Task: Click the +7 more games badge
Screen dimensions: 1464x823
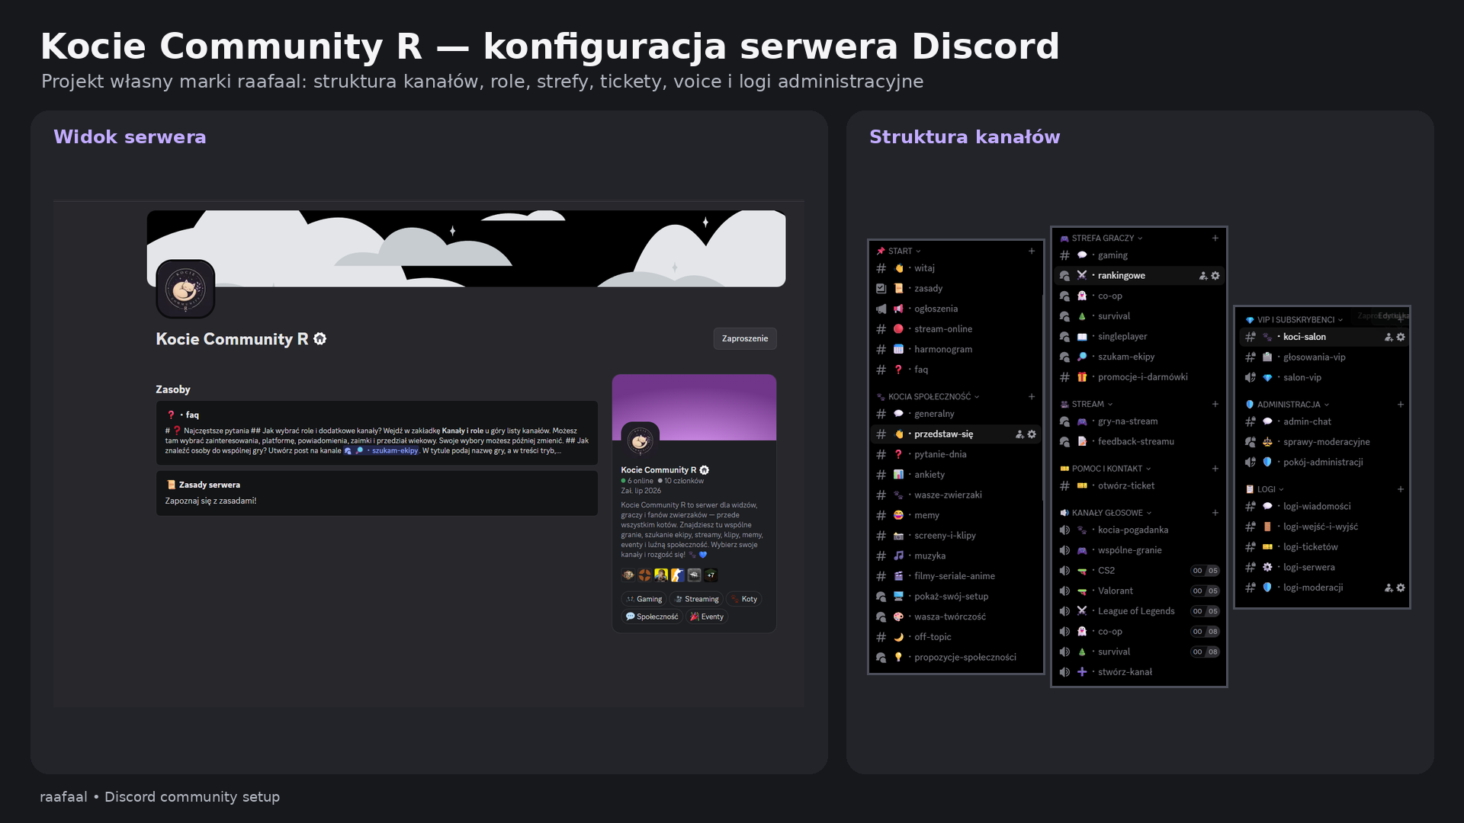Action: pyautogui.click(x=711, y=575)
